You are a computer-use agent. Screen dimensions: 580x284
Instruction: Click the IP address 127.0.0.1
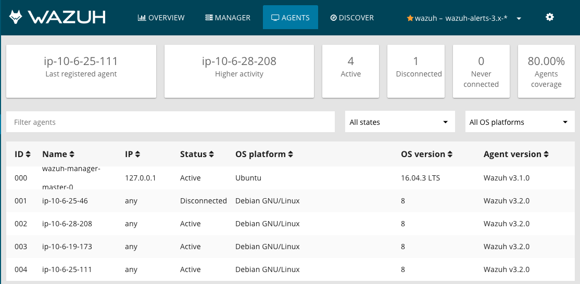coord(141,178)
